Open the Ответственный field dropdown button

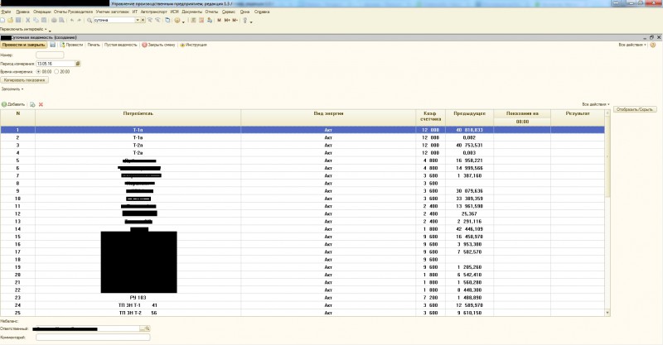click(x=143, y=328)
